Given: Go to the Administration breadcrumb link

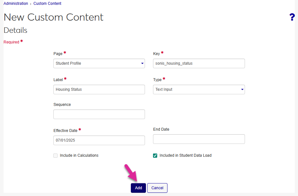Looking at the screenshot, I should [16, 4].
